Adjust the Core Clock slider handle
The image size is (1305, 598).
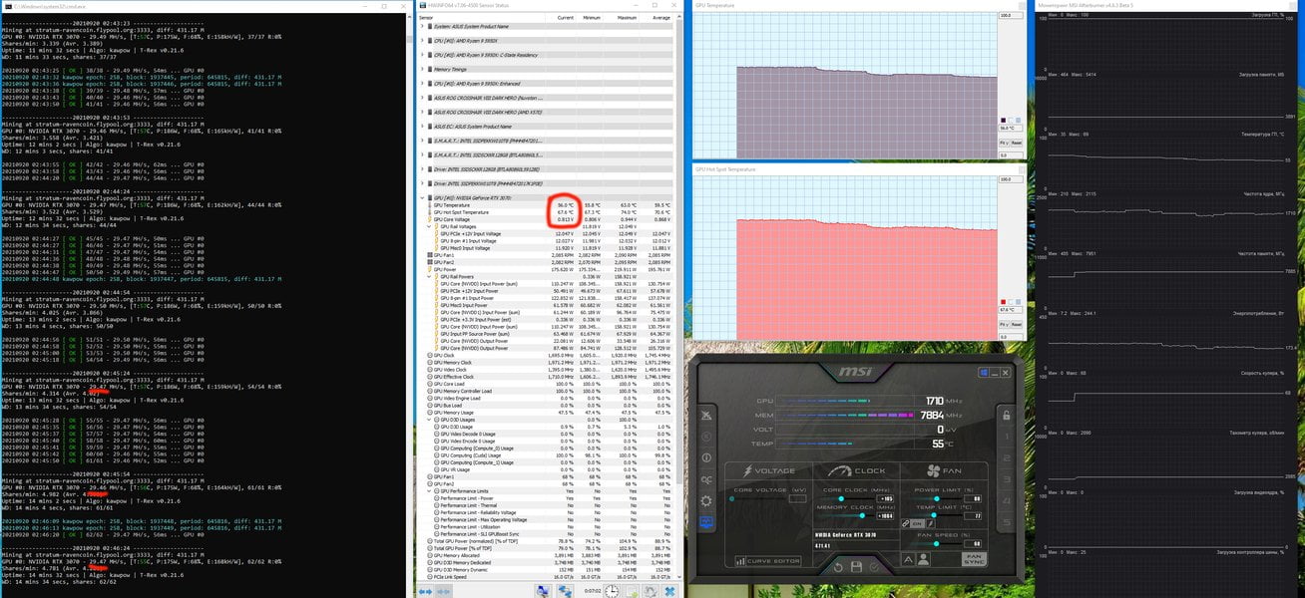pos(841,498)
